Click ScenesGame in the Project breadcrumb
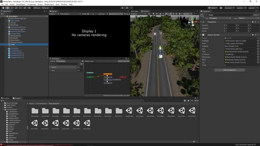260x146 pixels. [42, 103]
